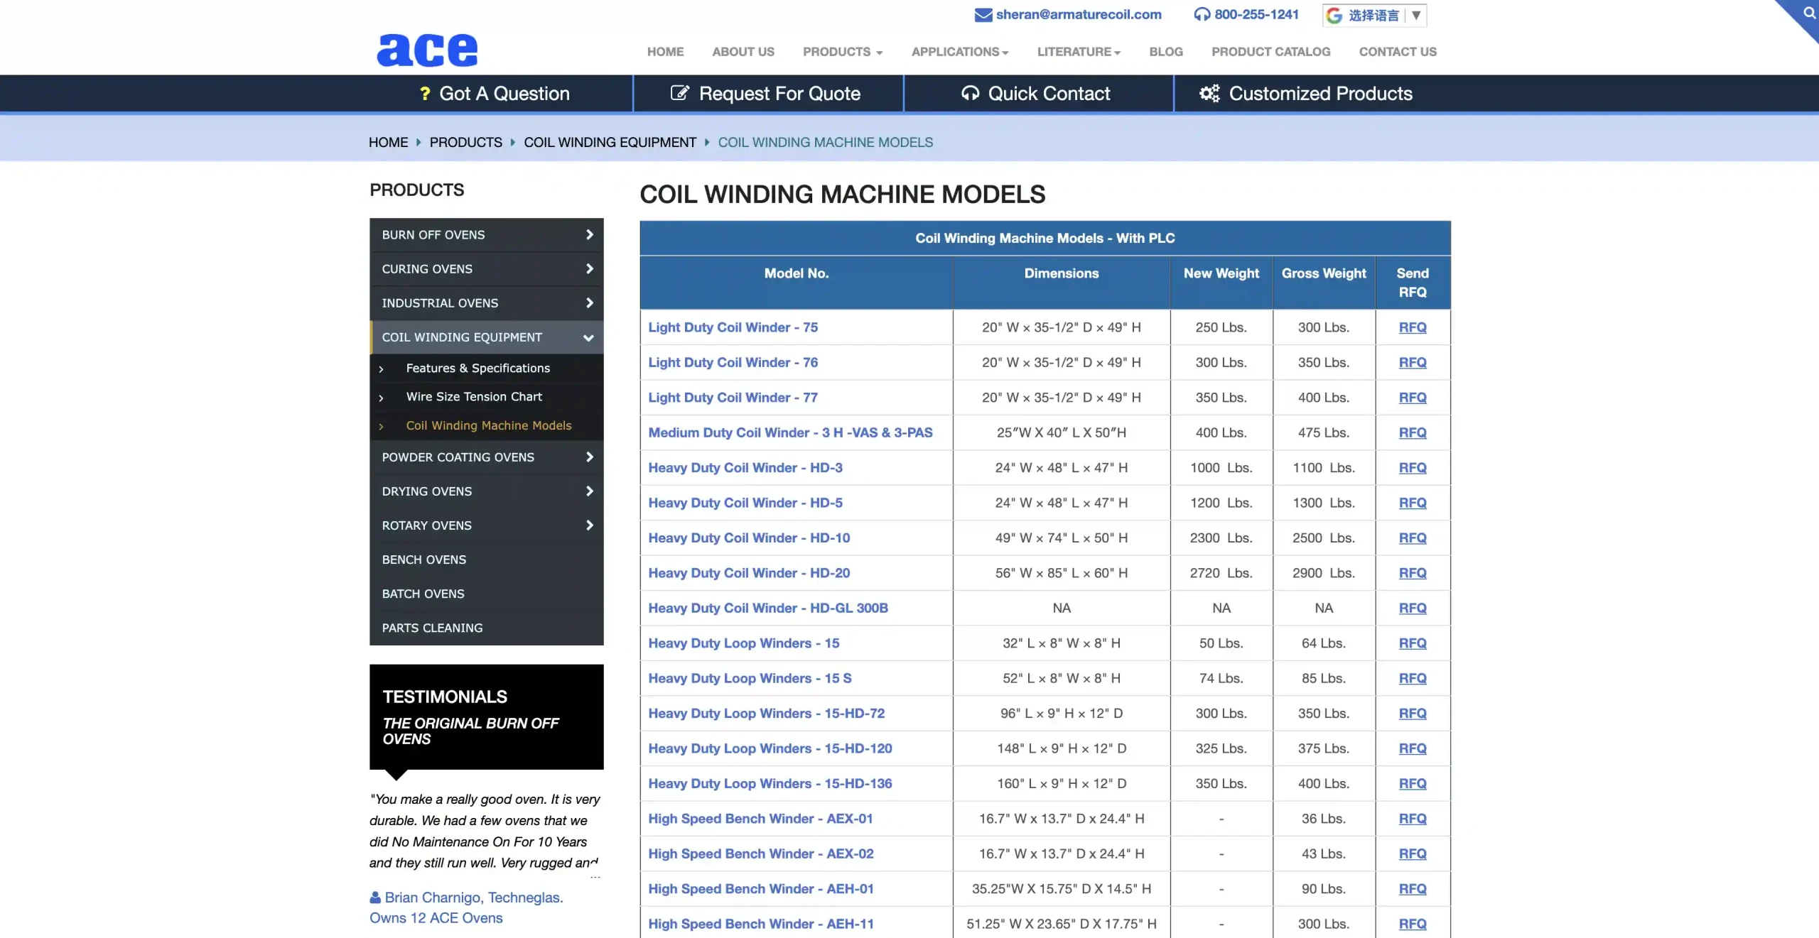Expand the ROTARY OVENS sidebar item
Image resolution: width=1819 pixels, height=938 pixels.
(x=589, y=525)
